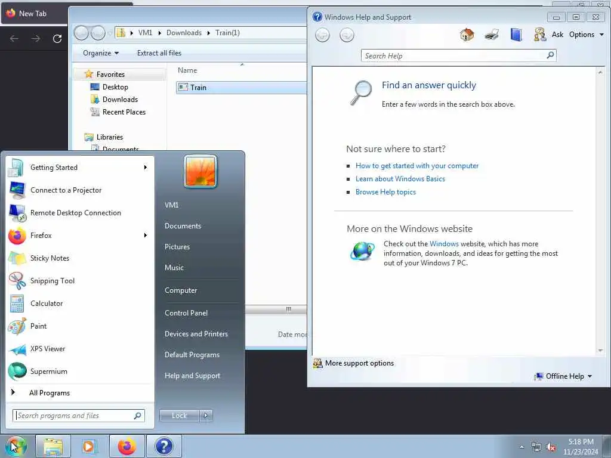611x458 pixels.
Task: Click the Help window vertical scrollbar
Action: [600, 211]
